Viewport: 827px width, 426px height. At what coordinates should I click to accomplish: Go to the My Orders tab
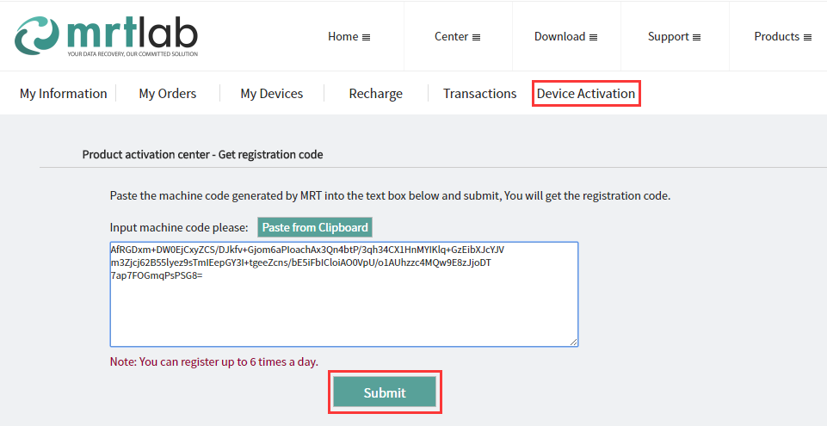[168, 93]
